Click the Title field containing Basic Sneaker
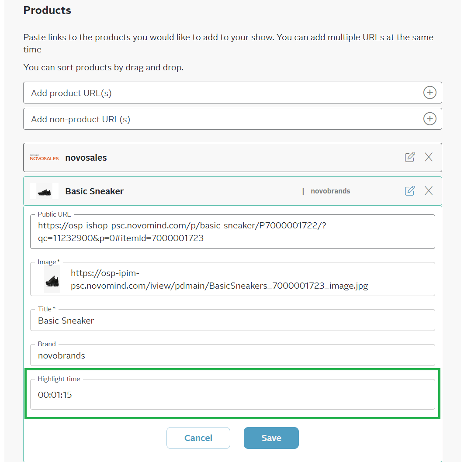Viewport: 464px width, 462px height. (232, 321)
